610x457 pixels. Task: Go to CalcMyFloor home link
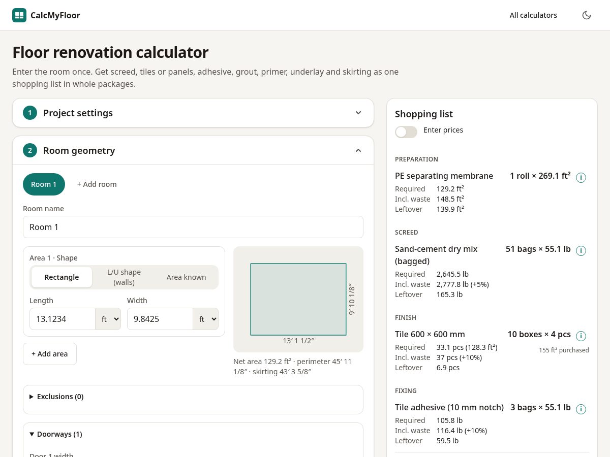46,15
